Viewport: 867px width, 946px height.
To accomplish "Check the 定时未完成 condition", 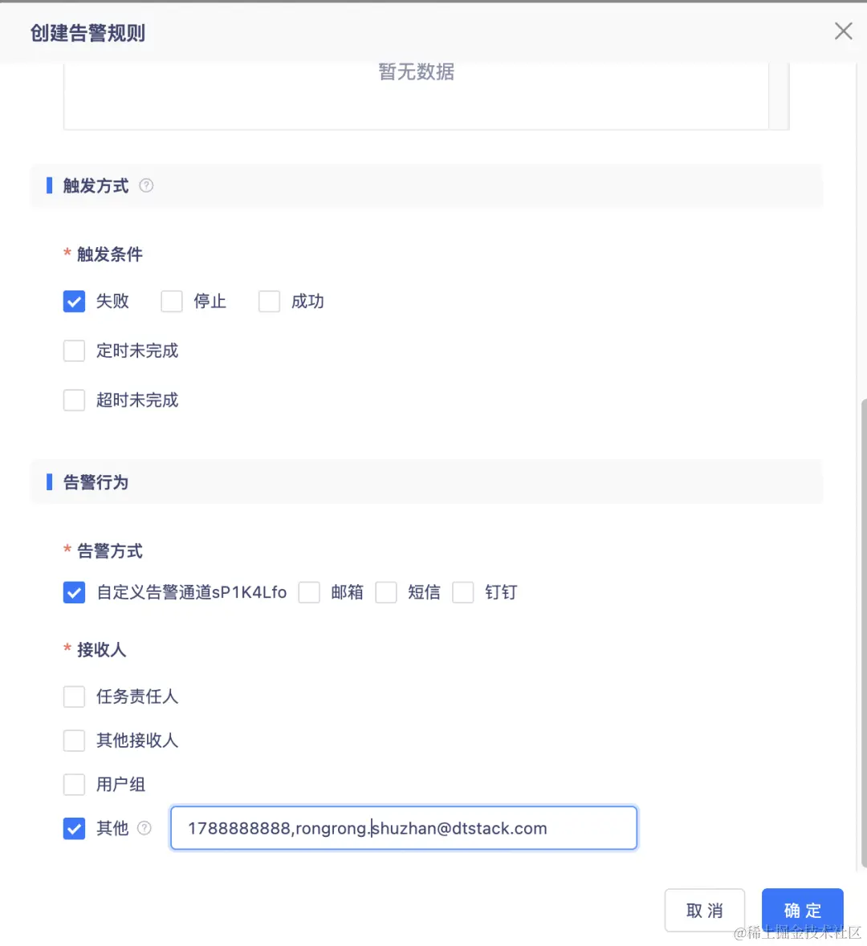I will coord(74,351).
